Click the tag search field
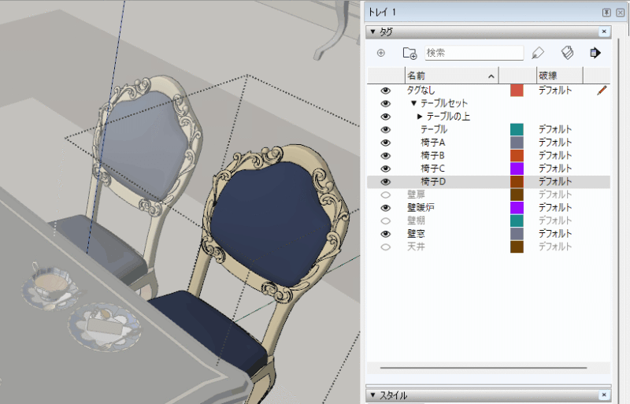The image size is (630, 404). pyautogui.click(x=474, y=53)
